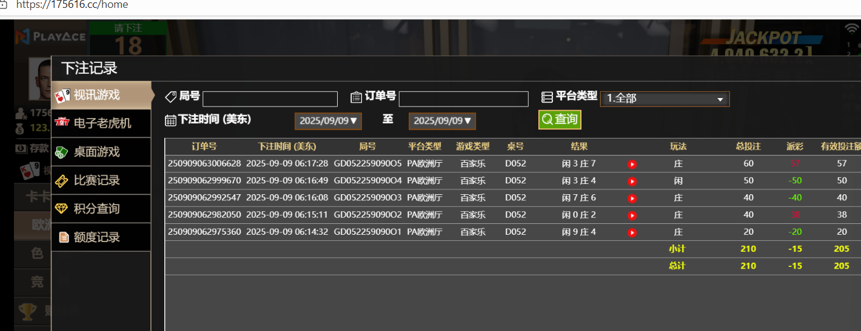Open the end date picker after 至

tap(442, 121)
